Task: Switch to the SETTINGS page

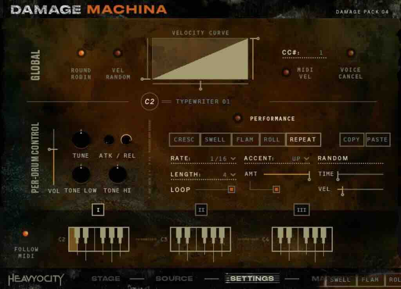Action: pyautogui.click(x=252, y=278)
